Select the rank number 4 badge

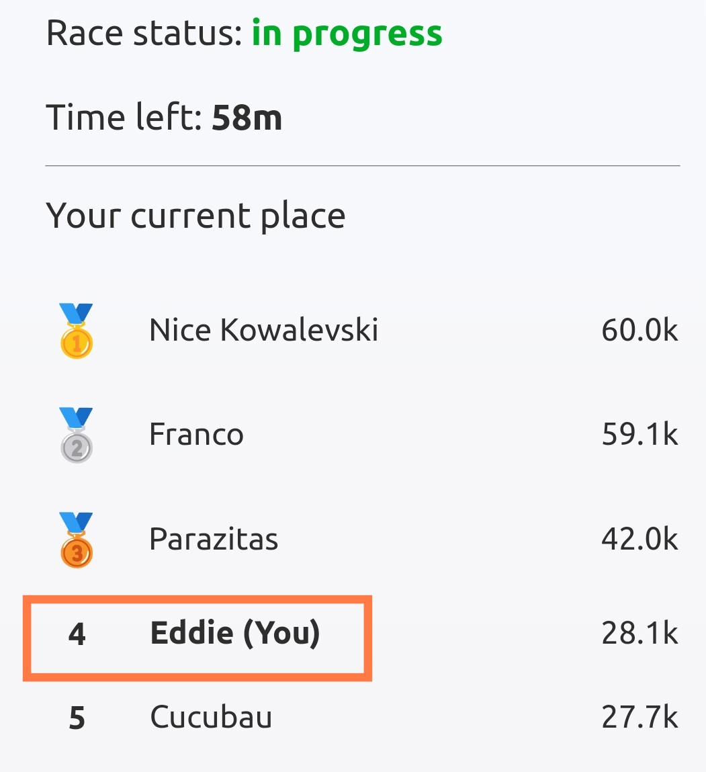pos(77,634)
